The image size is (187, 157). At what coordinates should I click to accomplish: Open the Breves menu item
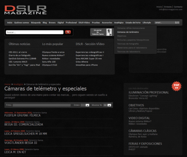[52, 23]
